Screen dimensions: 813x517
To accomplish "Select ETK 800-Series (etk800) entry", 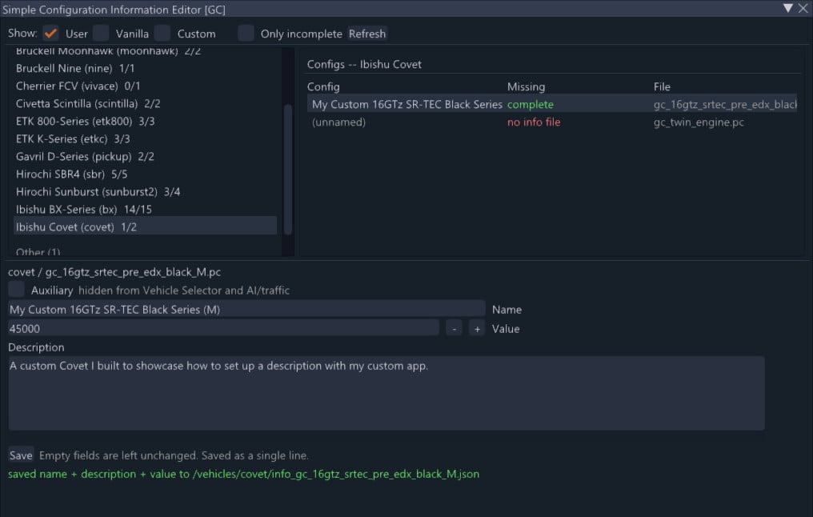I will point(145,122).
